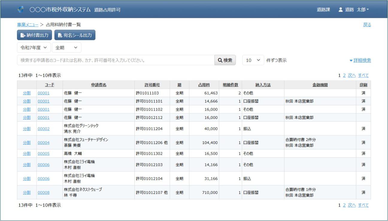Image resolution: width=388 pixels, height=221 pixels.
Task: Click the magnifier 検索 button
Action: (x=225, y=60)
